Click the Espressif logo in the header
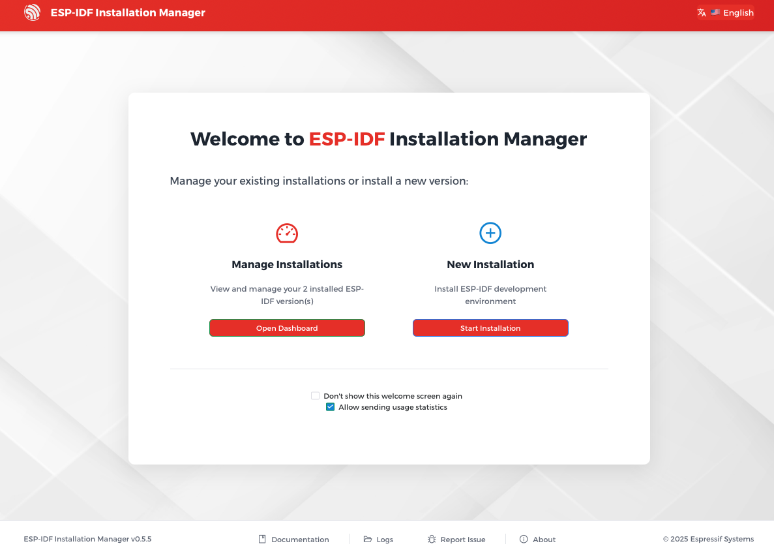The height and width of the screenshot is (550, 774). [33, 12]
